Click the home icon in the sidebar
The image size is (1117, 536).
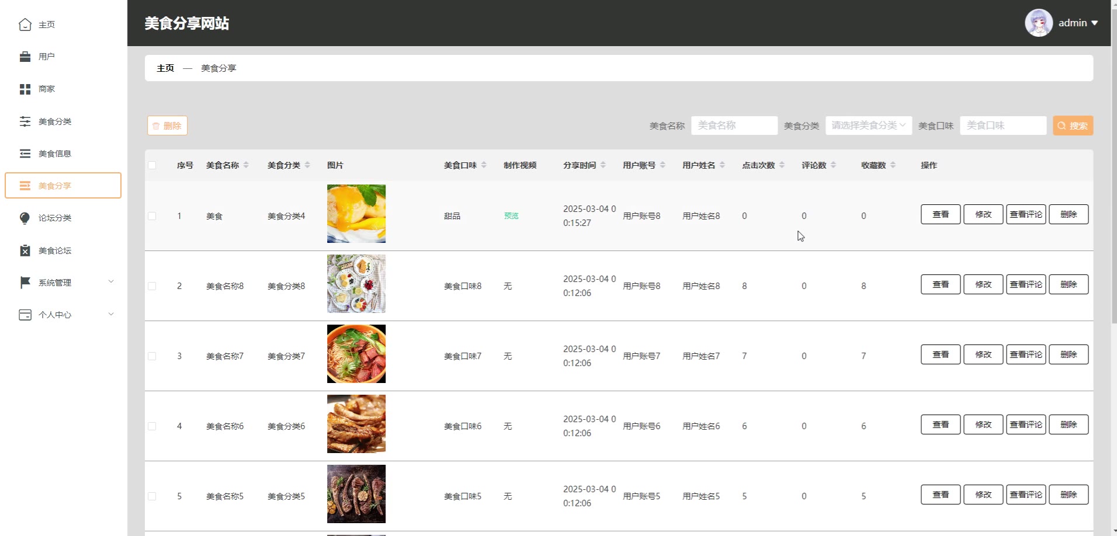click(x=25, y=25)
